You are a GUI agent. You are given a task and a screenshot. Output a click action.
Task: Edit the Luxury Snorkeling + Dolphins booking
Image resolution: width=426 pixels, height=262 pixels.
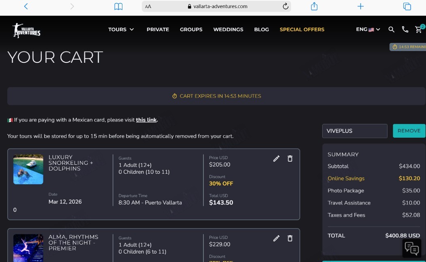coord(276,159)
